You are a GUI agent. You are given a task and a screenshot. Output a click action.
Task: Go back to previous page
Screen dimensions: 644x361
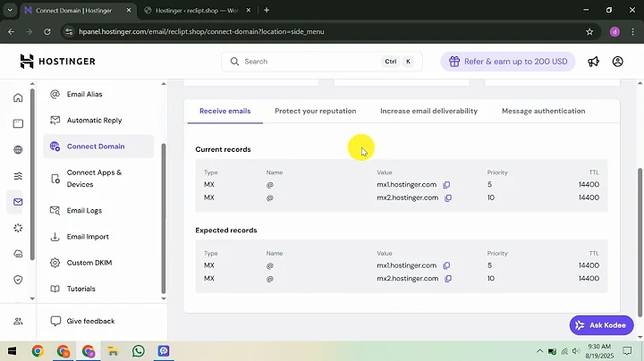[11, 31]
